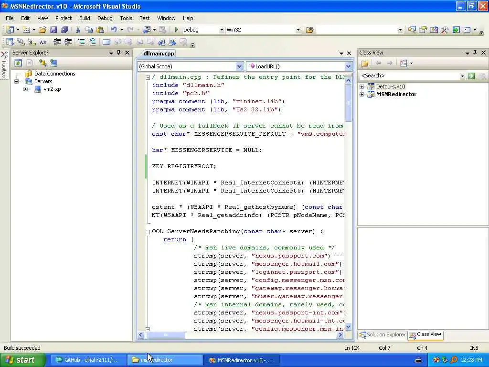
Task: Open the LoadURL() members dropdown
Action: [348, 66]
